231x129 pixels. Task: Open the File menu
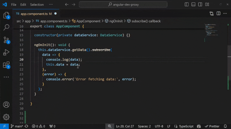(14, 5)
